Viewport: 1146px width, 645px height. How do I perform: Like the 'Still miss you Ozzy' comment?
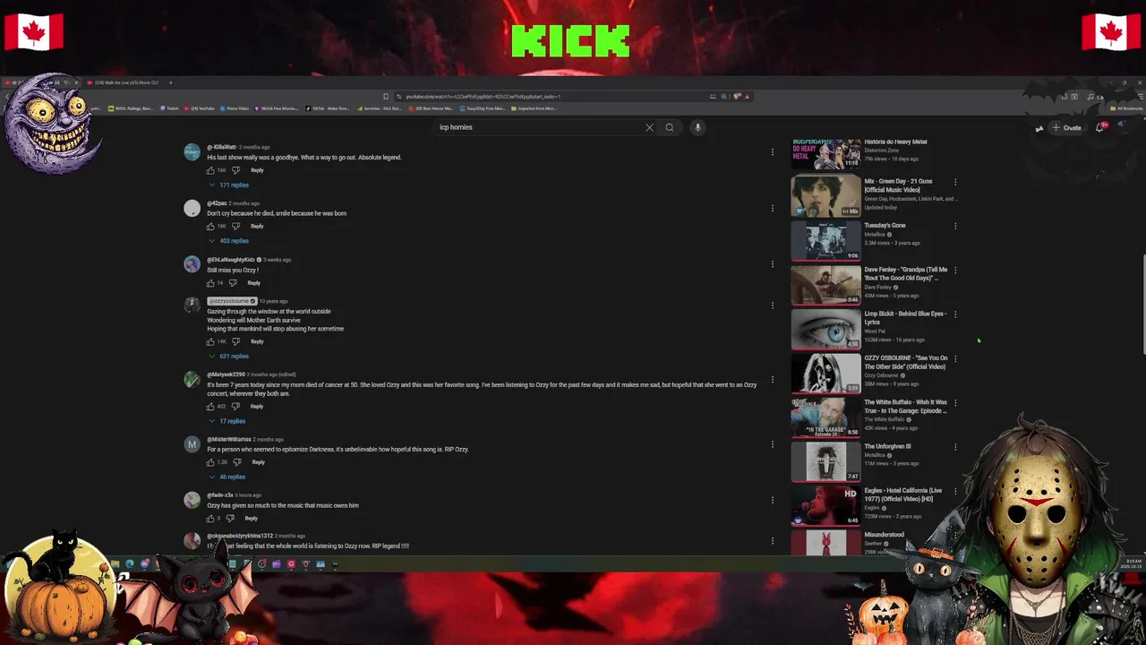[211, 283]
